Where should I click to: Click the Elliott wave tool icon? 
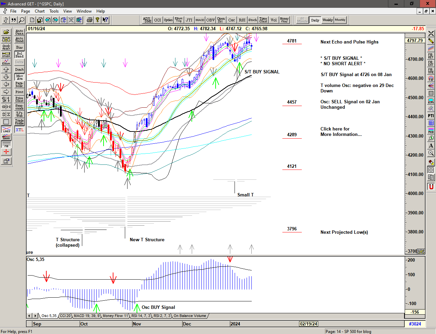coord(6,62)
